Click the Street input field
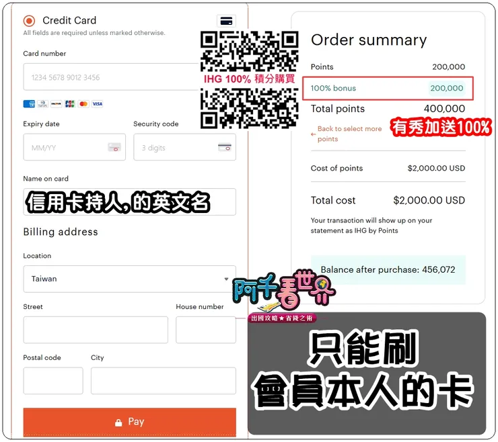This screenshot has width=498, height=442. [x=96, y=330]
